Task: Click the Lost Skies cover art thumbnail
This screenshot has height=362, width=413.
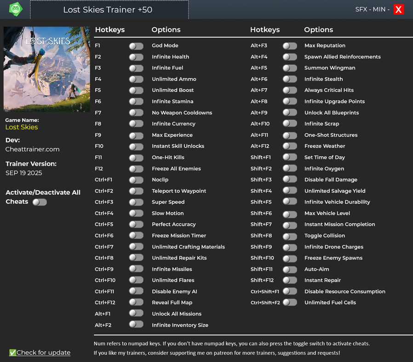Action: click(x=46, y=69)
